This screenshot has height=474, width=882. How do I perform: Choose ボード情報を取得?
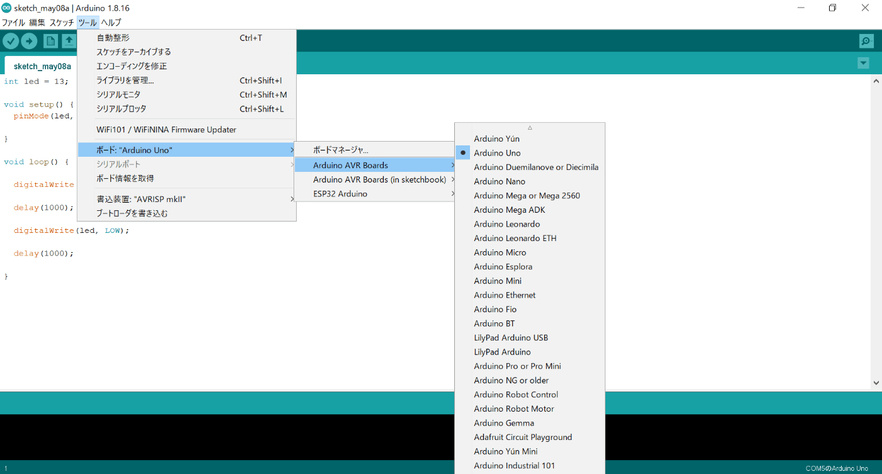click(x=186, y=178)
